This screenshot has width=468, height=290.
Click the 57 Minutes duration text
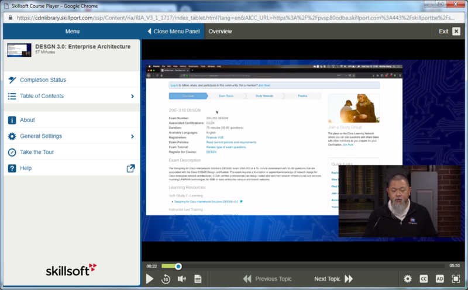45,52
